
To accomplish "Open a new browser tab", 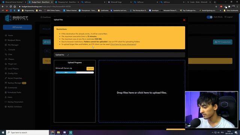I will click(215, 2).
